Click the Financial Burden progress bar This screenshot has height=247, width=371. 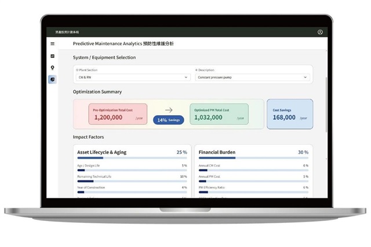pyautogui.click(x=253, y=158)
